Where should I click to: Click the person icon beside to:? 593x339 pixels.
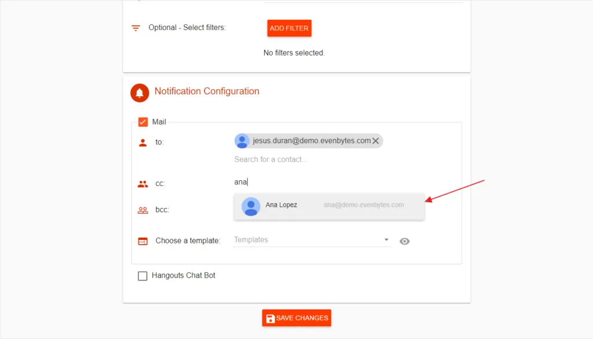[x=142, y=143]
